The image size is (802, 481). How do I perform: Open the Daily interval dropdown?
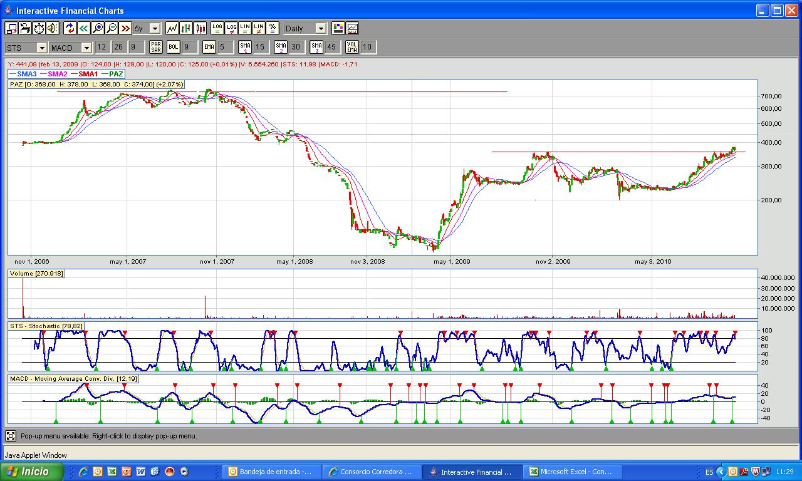click(320, 29)
